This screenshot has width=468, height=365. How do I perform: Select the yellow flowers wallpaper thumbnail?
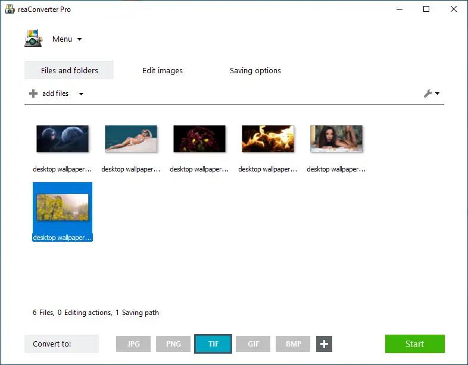tap(63, 207)
